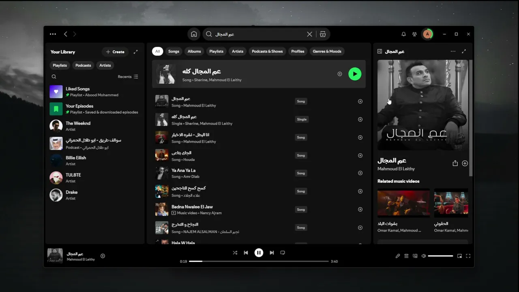Share the current song from right panel
Image resolution: width=519 pixels, height=292 pixels.
pos(455,163)
